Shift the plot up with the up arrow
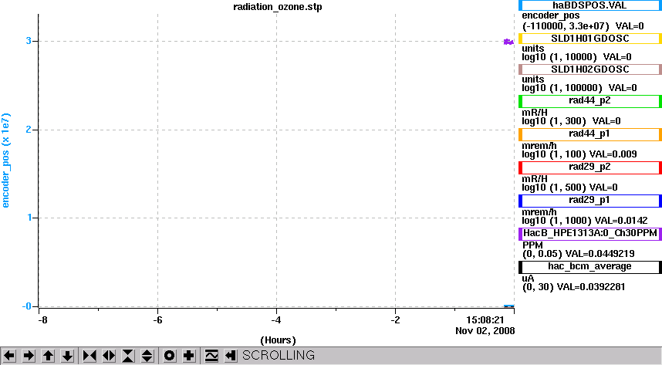This screenshot has height=365, width=662. point(48,356)
